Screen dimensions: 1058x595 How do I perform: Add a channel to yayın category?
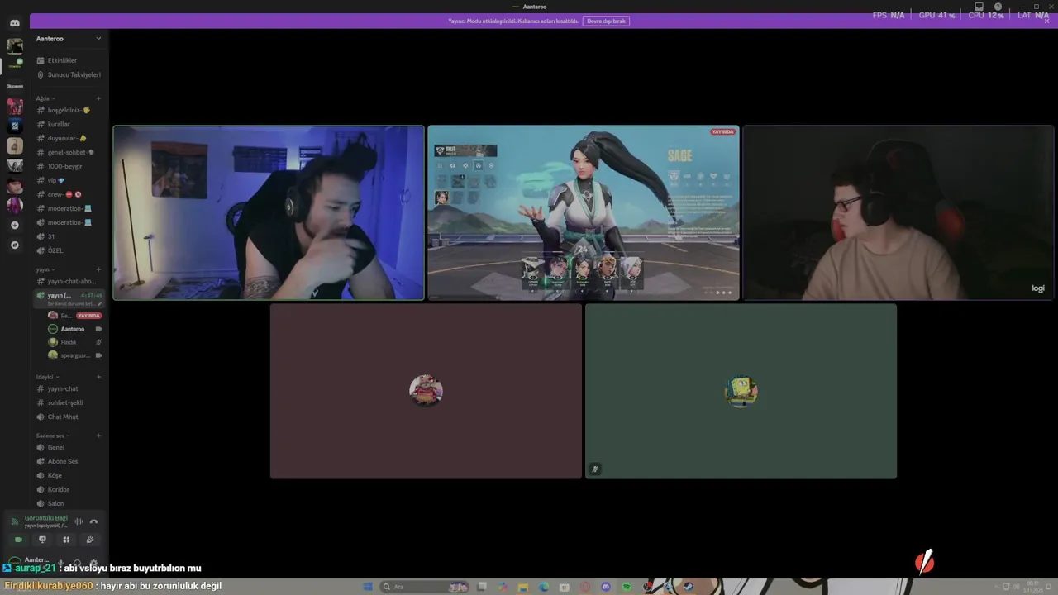pyautogui.click(x=98, y=269)
